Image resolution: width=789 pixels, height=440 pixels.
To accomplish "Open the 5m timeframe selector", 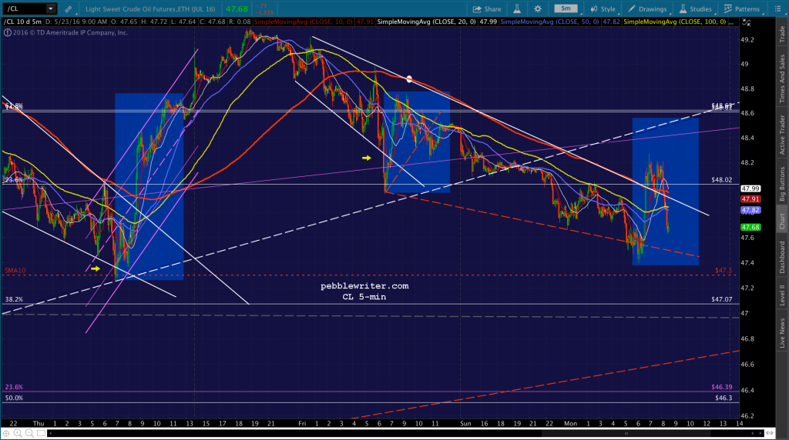I will [x=566, y=8].
